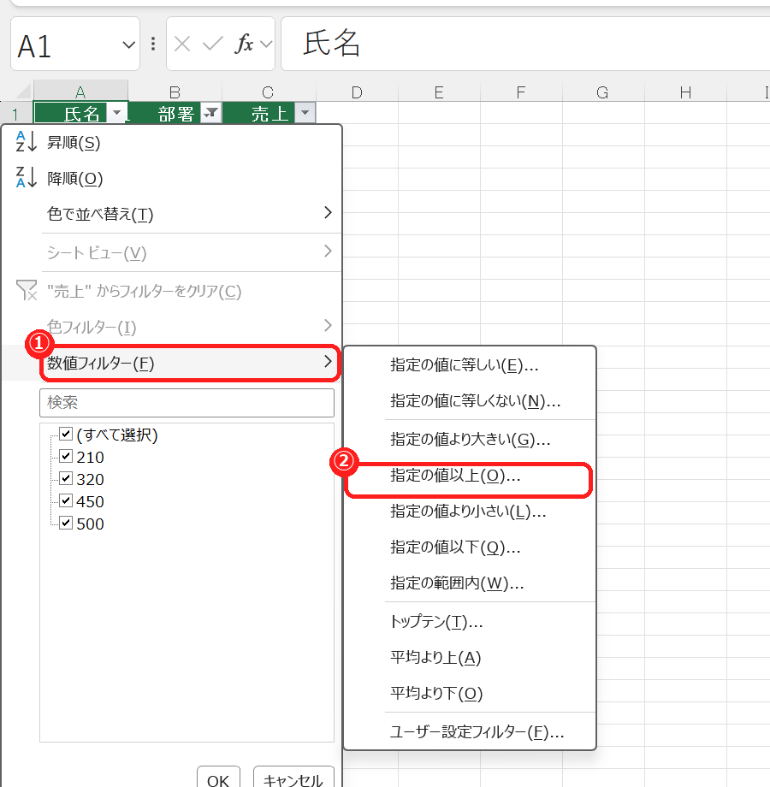Expand the Name Box dropdown arrow

(128, 44)
